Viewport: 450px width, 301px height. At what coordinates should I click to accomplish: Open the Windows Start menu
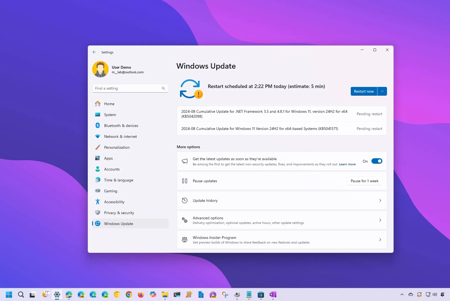coord(9,294)
